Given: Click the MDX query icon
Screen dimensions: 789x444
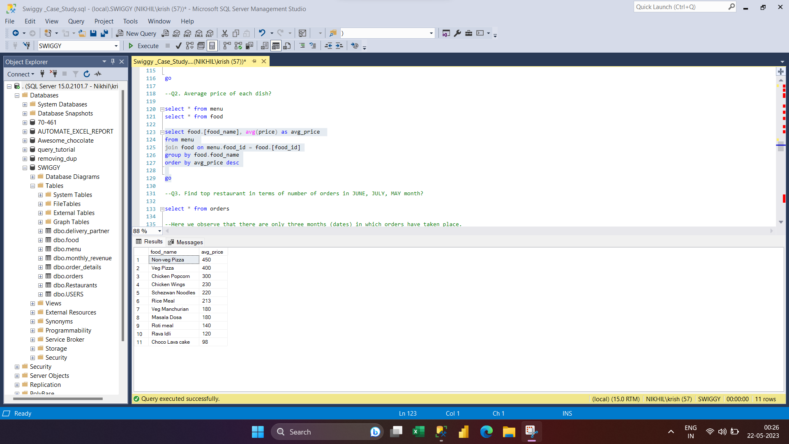Looking at the screenshot, I should point(177,33).
